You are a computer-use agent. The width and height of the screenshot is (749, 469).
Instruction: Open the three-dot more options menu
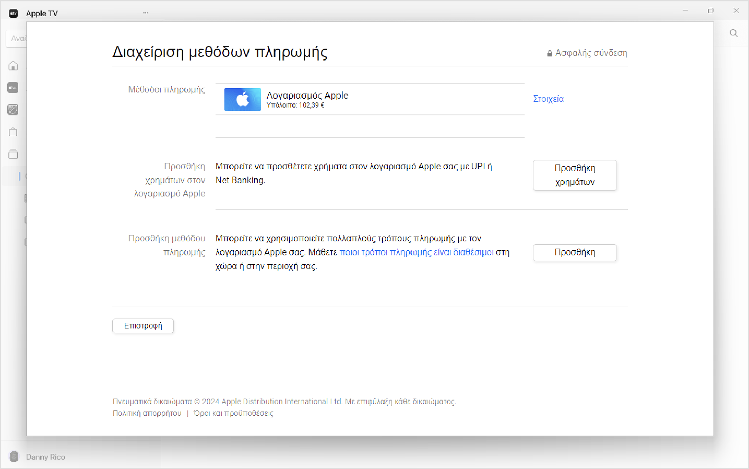click(x=146, y=13)
